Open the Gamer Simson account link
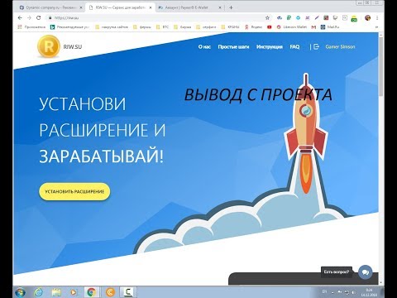Viewport: 397px width, 298px height. (340, 47)
